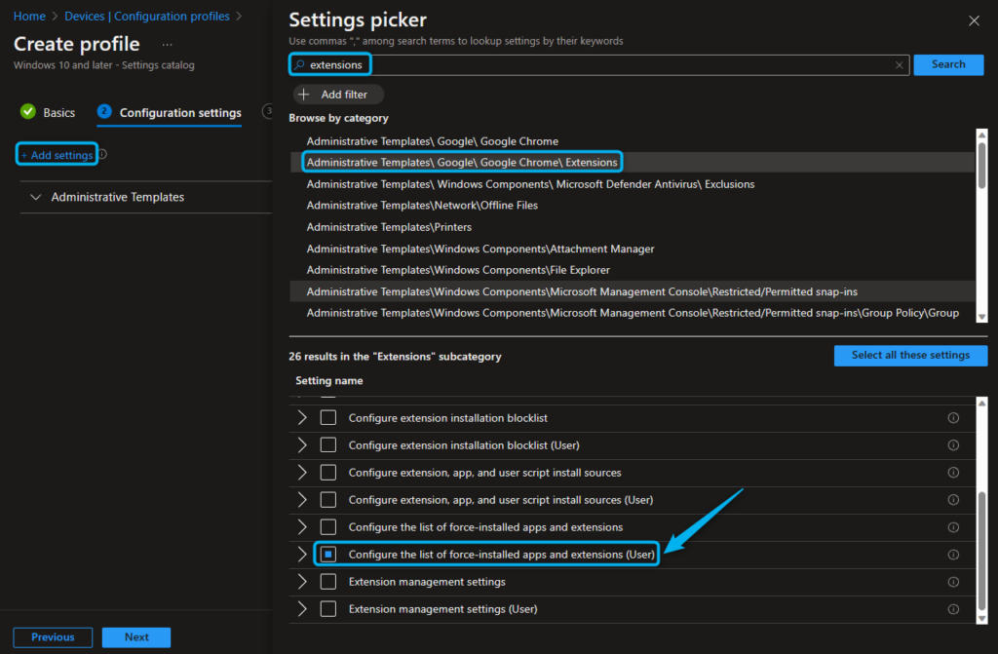This screenshot has width=998, height=654.
Task: Click Select all these settings
Action: (x=910, y=355)
